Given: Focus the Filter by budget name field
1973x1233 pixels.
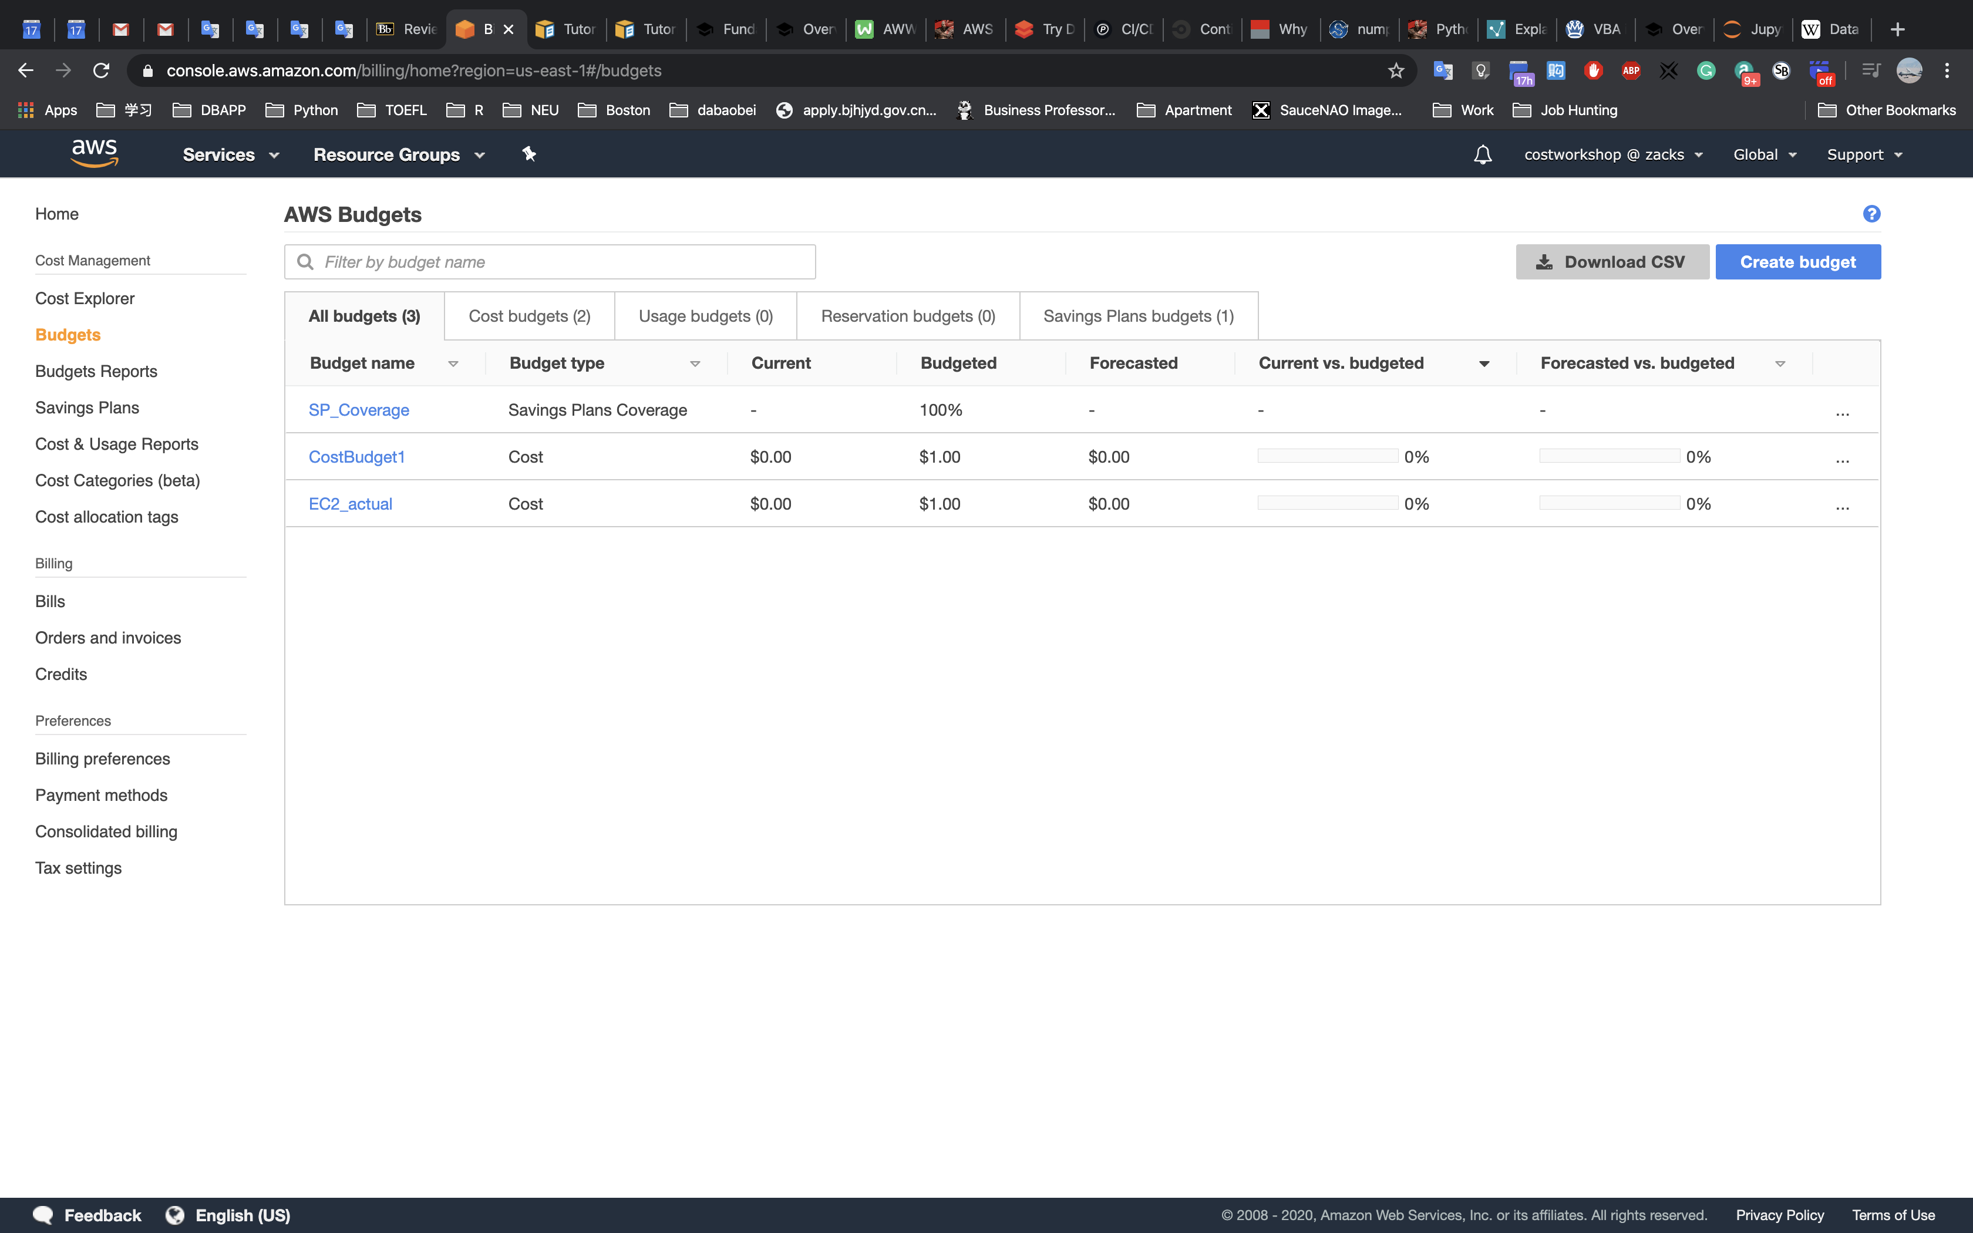Looking at the screenshot, I should (563, 262).
